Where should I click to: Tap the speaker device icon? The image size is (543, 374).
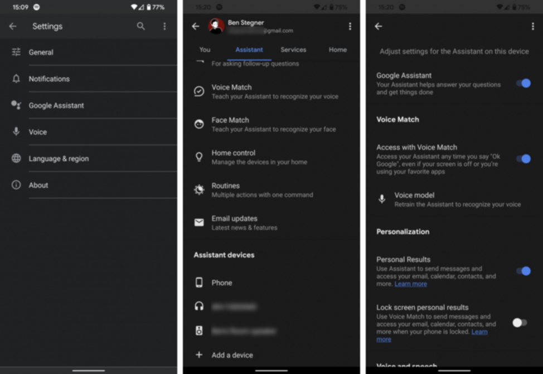[x=199, y=331]
